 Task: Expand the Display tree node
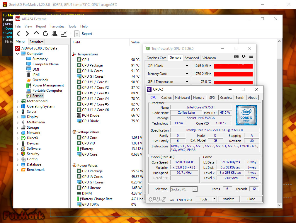[18, 117]
